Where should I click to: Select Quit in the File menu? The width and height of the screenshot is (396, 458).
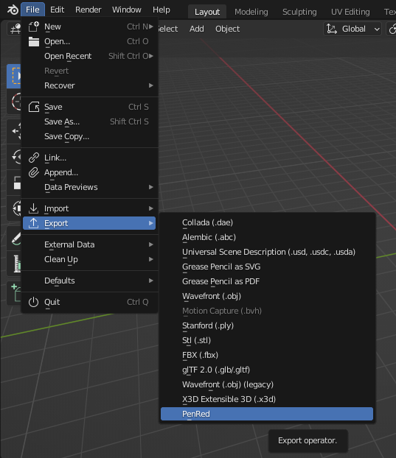click(x=89, y=302)
